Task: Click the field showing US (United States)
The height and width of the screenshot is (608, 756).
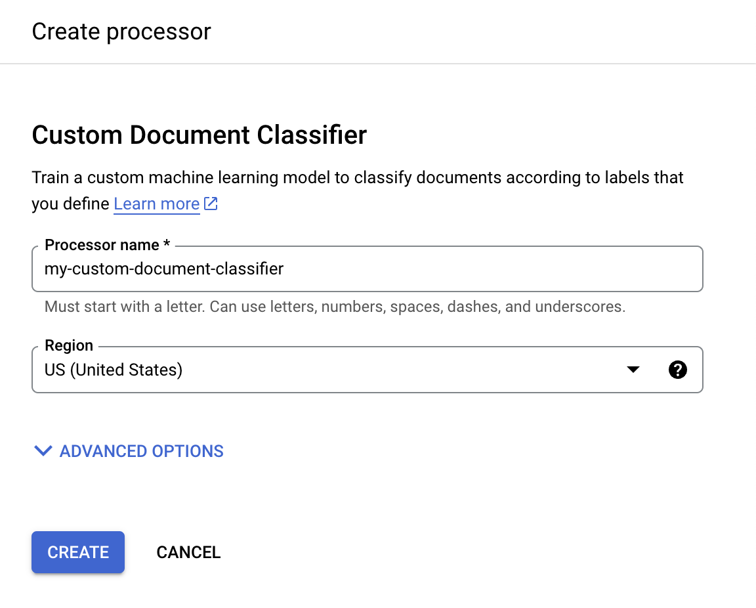Action: [x=262, y=370]
